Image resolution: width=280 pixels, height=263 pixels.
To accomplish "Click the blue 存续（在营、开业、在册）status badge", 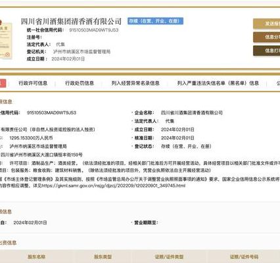I will [x=155, y=21].
